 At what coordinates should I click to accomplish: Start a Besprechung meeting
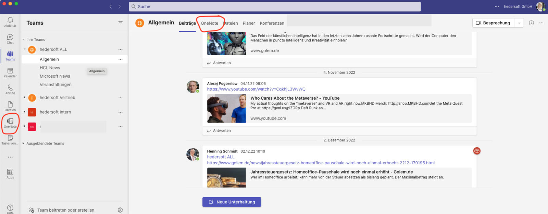coord(494,23)
